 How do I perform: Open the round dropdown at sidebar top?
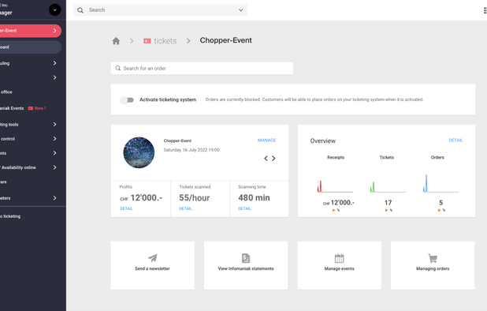click(55, 10)
